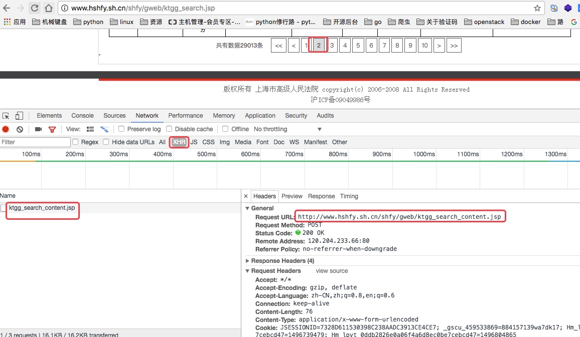
Task: Click view source for request headers
Action: [332, 271]
